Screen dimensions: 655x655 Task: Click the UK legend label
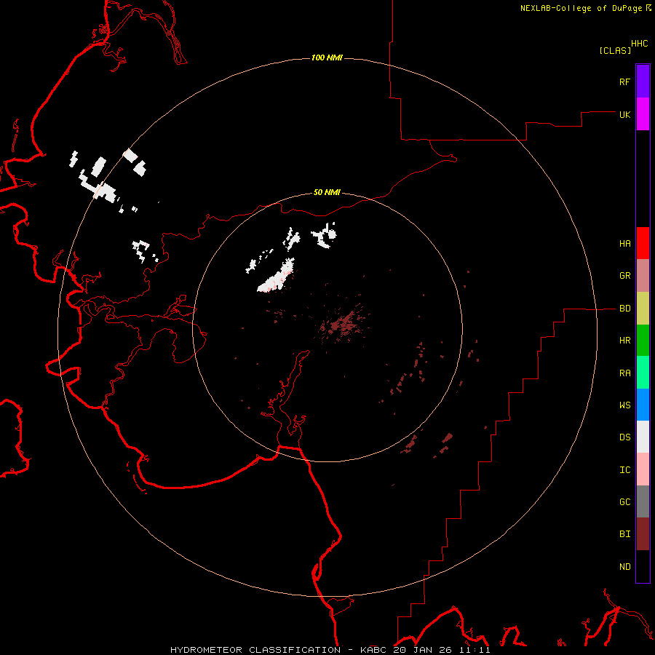[x=624, y=114]
